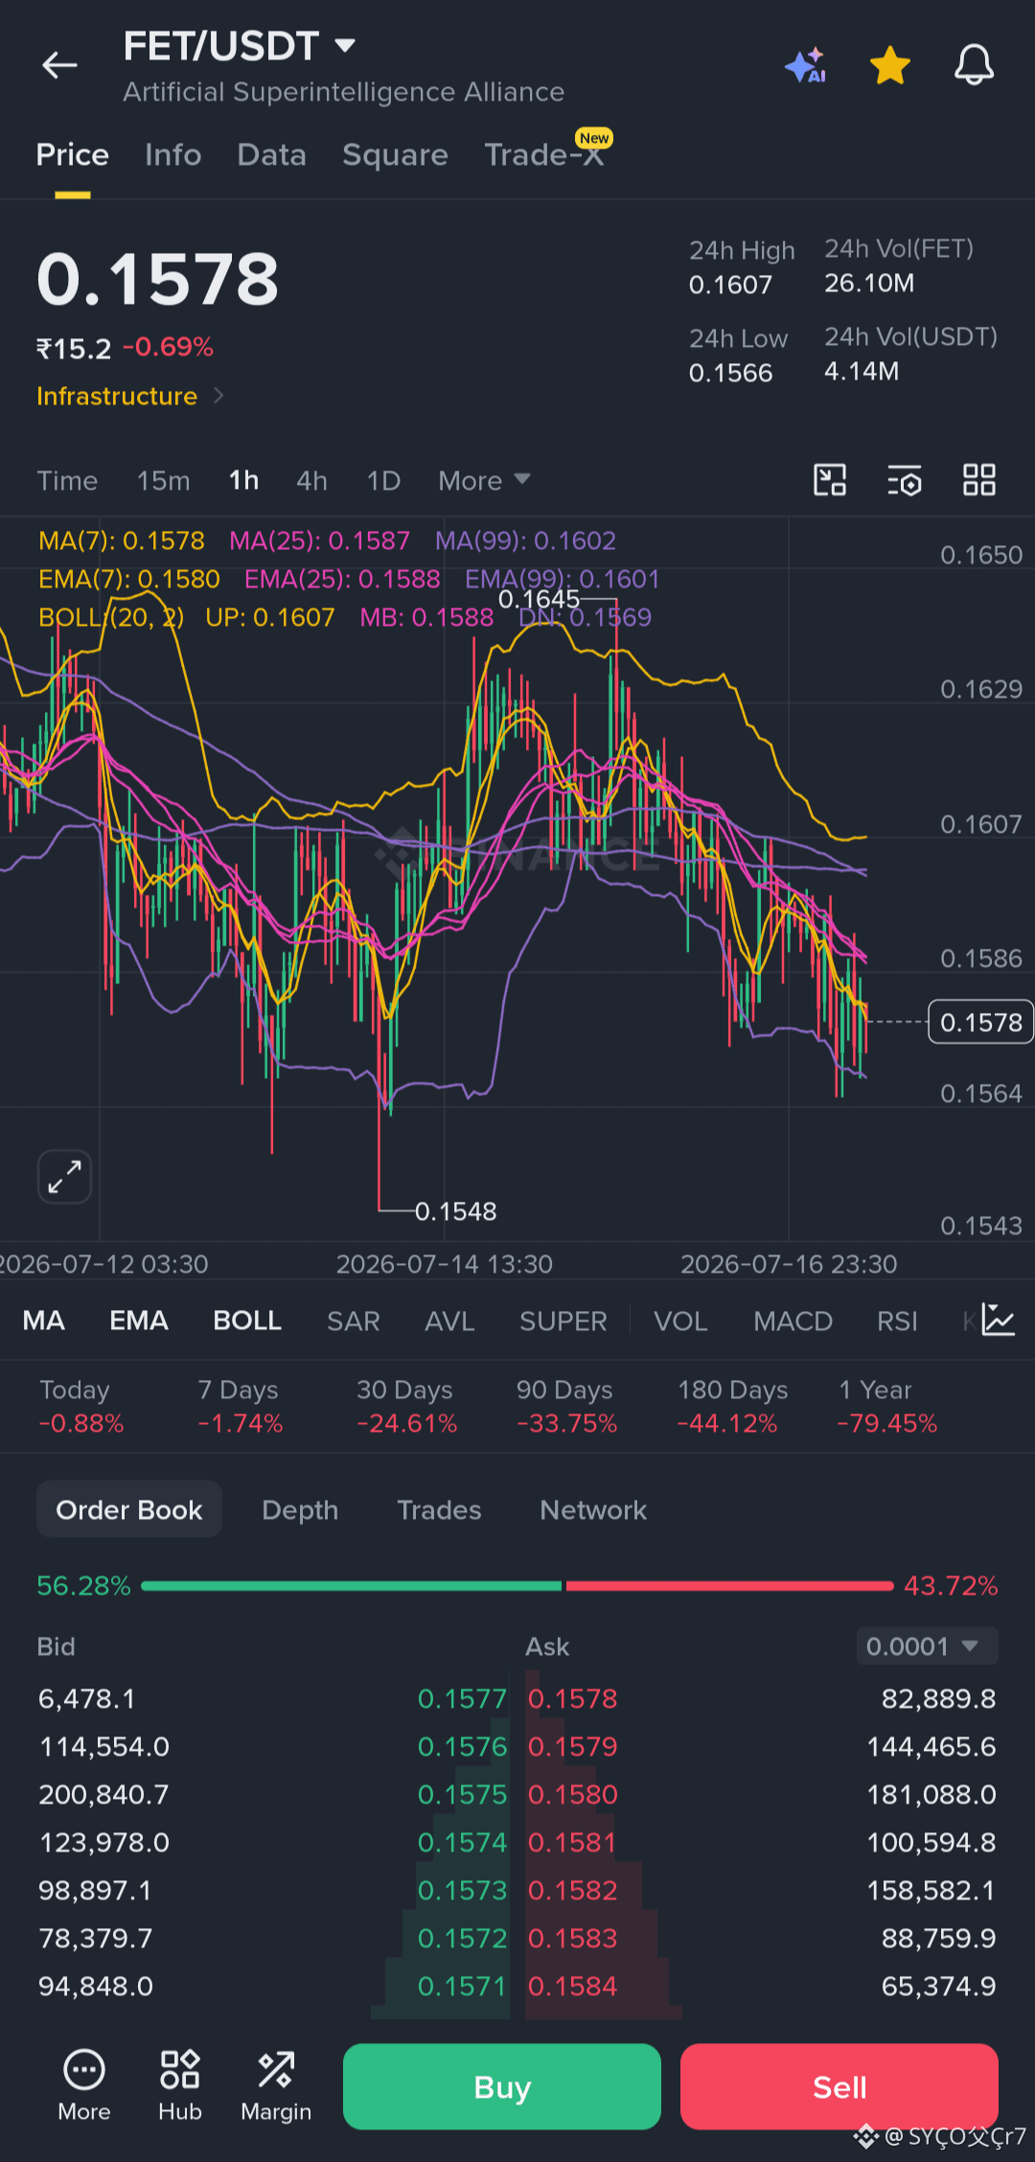
Task: Tap the 24h High 0.1607 value
Action: pos(730,285)
